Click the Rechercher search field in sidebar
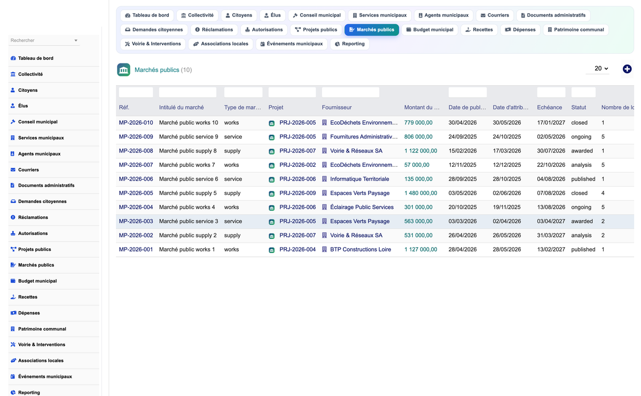641x396 pixels. 41,41
